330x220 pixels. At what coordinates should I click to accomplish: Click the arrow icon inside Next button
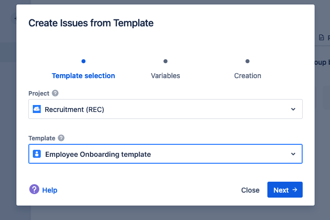pos(295,190)
